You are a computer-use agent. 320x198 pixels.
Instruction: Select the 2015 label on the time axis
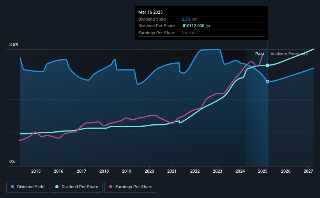[x=36, y=171]
